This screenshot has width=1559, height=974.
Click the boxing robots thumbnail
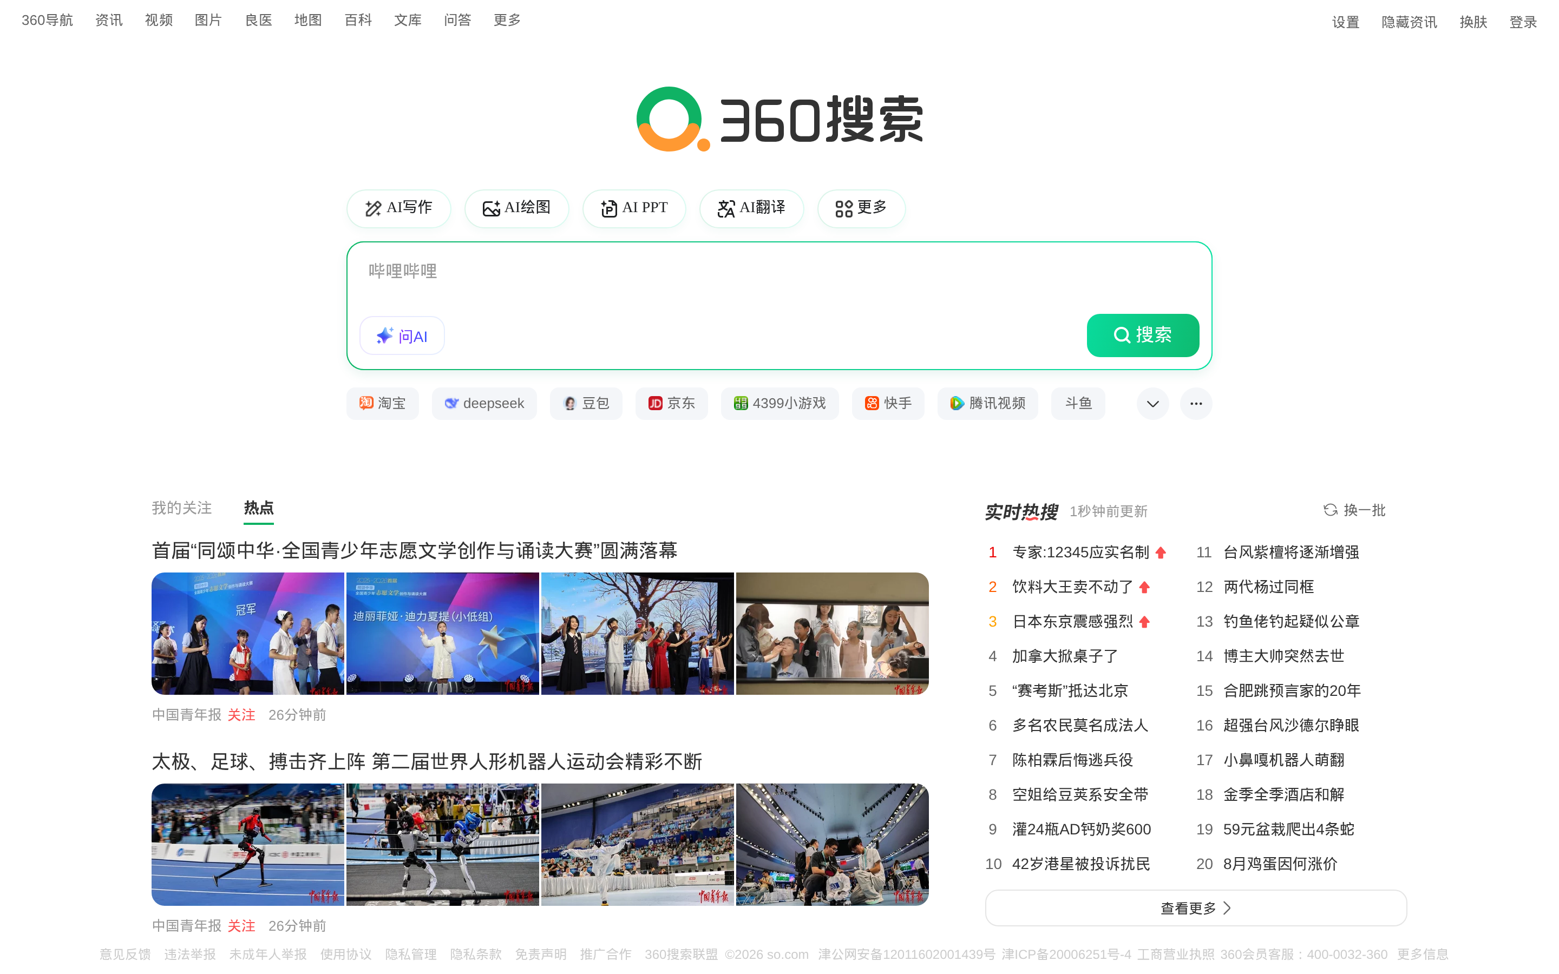pyautogui.click(x=443, y=845)
